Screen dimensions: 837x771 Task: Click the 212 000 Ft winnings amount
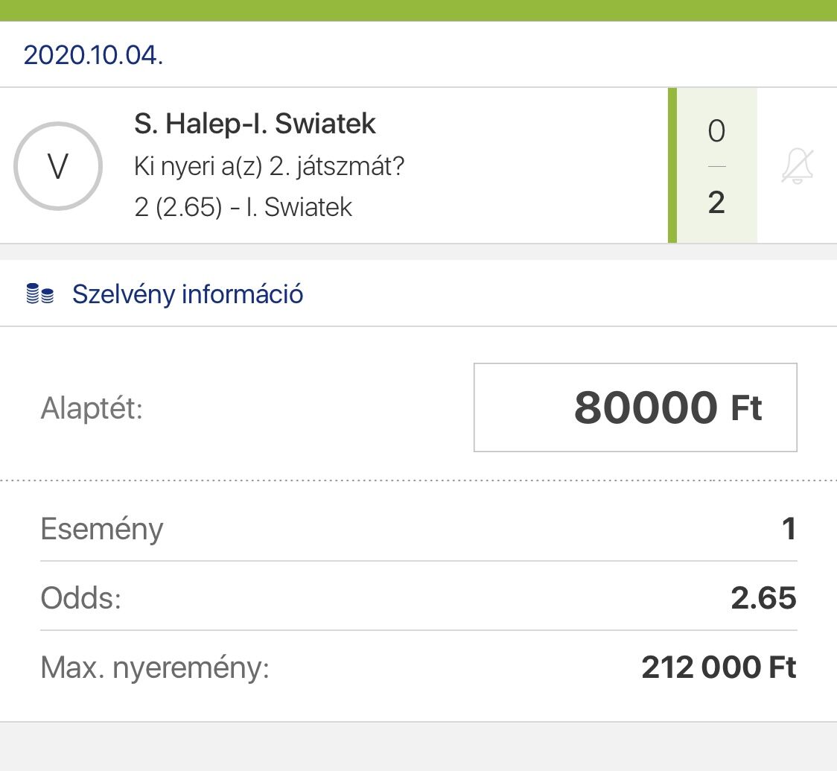(719, 668)
